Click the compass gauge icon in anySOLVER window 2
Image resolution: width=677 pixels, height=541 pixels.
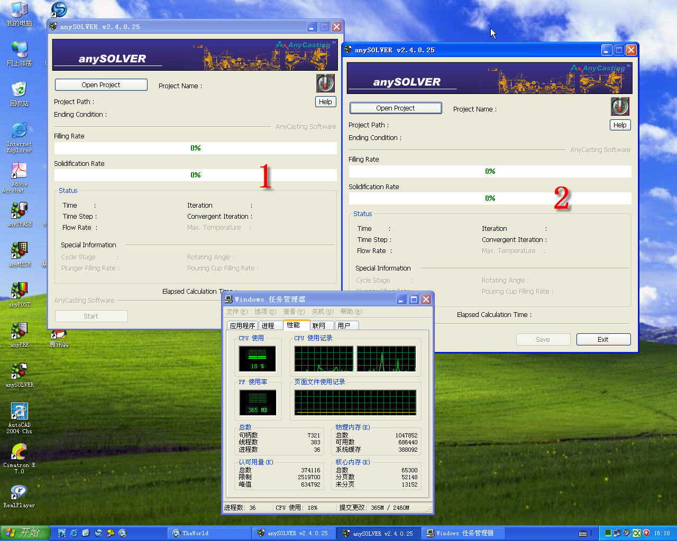(620, 106)
